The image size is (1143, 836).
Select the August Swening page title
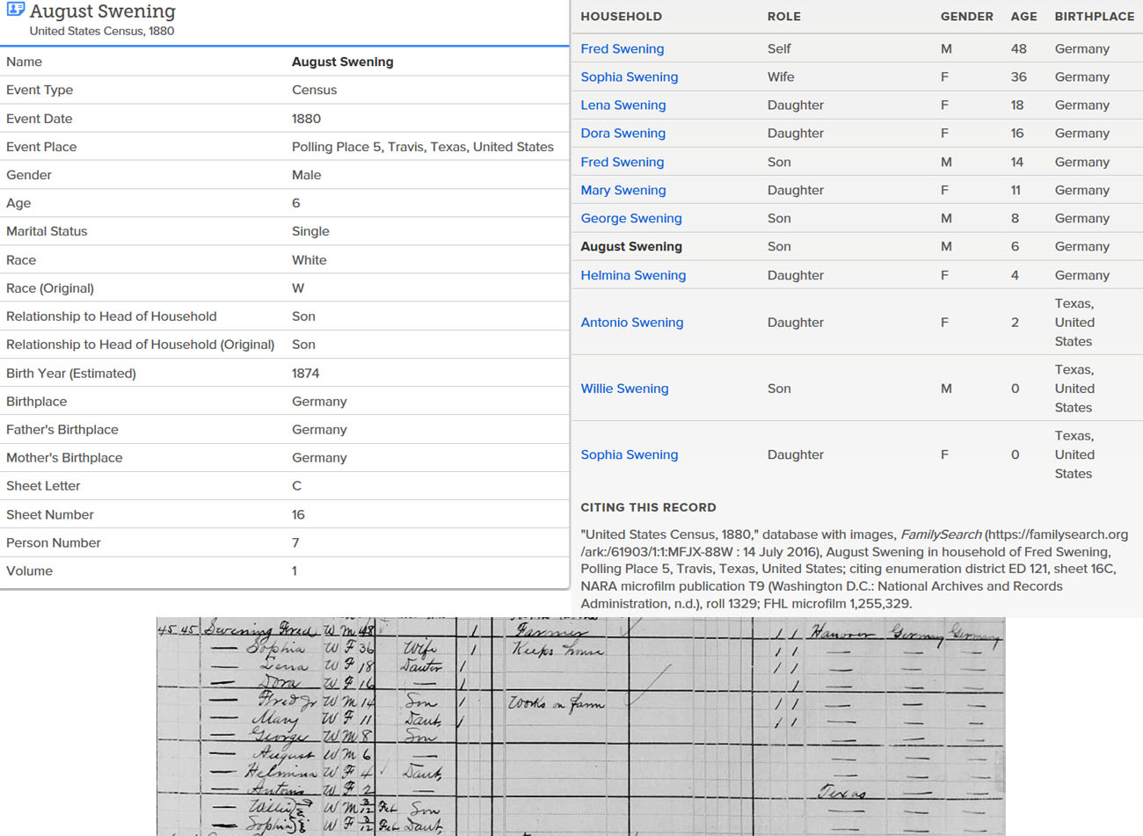coord(103,11)
